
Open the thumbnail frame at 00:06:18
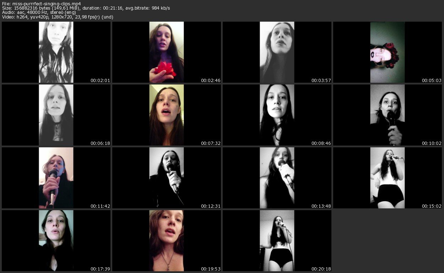56,115
